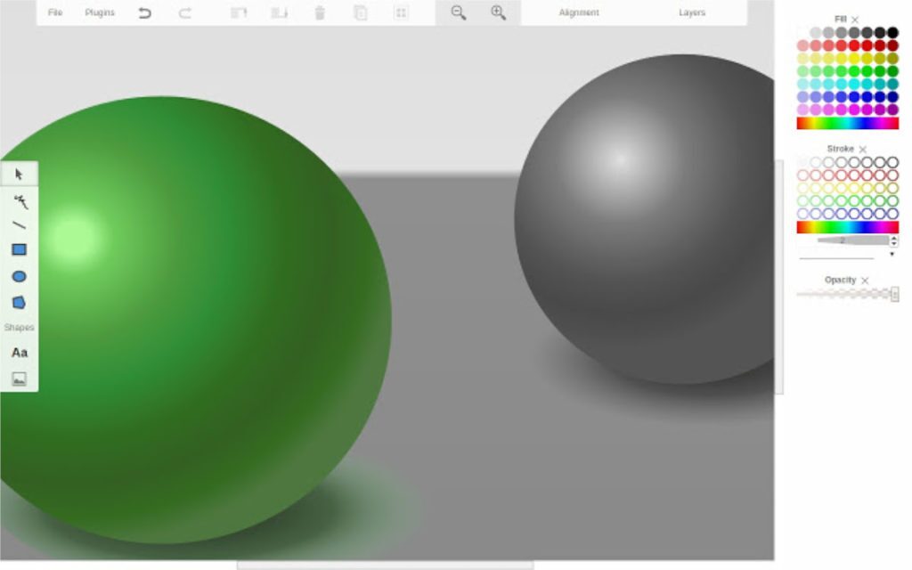
Task: Select the rectangle tool
Action: (19, 251)
